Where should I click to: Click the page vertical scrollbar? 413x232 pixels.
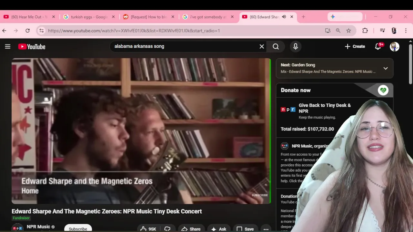pos(410,64)
